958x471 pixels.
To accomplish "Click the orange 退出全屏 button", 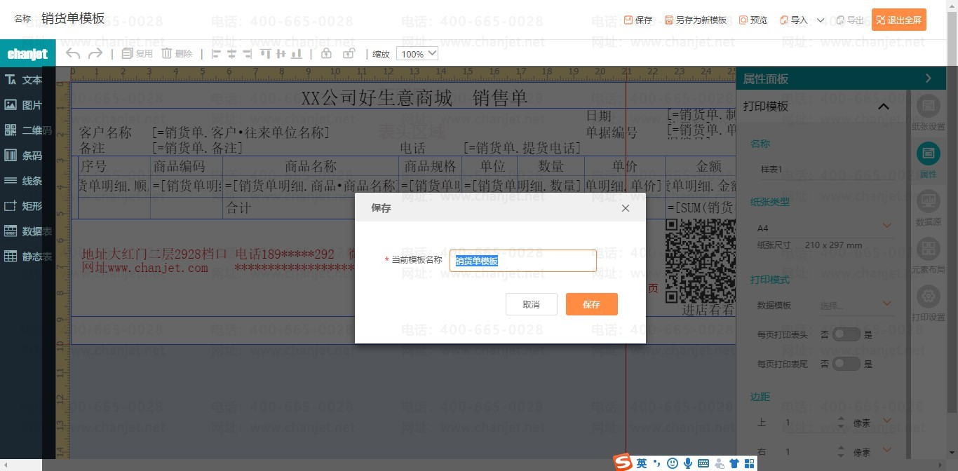I will [x=899, y=20].
